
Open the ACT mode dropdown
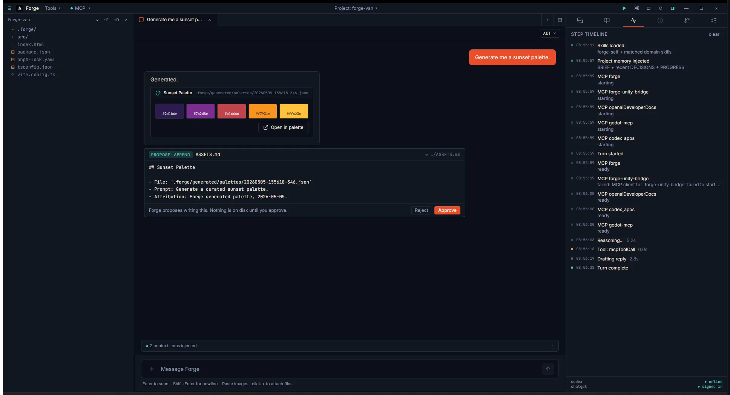(549, 33)
